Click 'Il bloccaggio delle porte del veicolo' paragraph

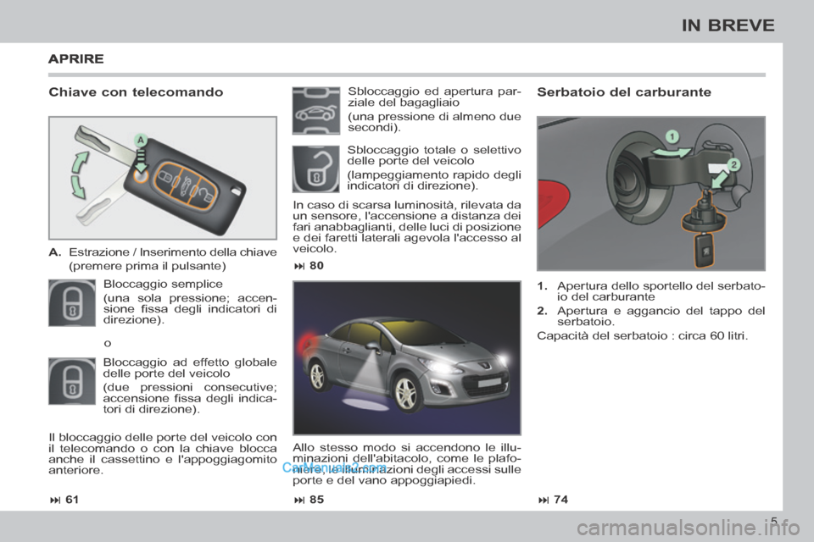tap(163, 454)
